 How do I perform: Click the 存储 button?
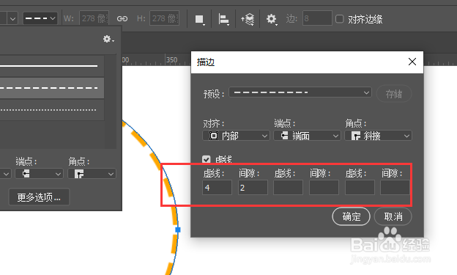click(394, 94)
